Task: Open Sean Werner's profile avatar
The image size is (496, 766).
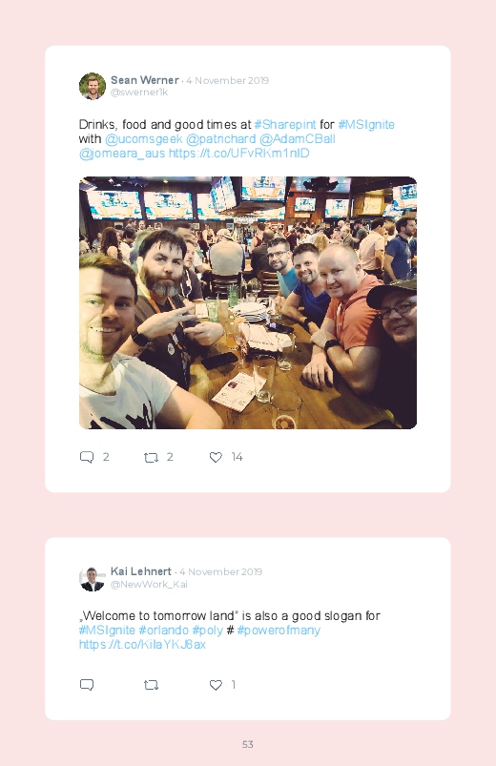Action: pyautogui.click(x=93, y=87)
